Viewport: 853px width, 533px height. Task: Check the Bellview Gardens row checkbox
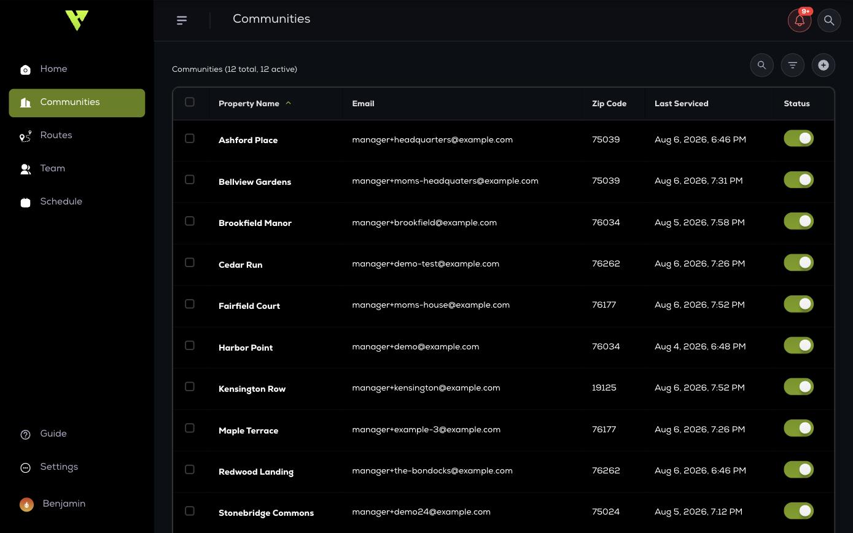[x=190, y=179]
